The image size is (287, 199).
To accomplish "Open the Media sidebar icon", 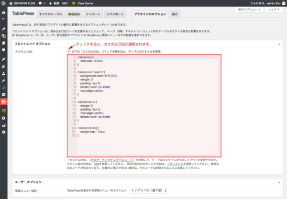I will (x=3, y=36).
